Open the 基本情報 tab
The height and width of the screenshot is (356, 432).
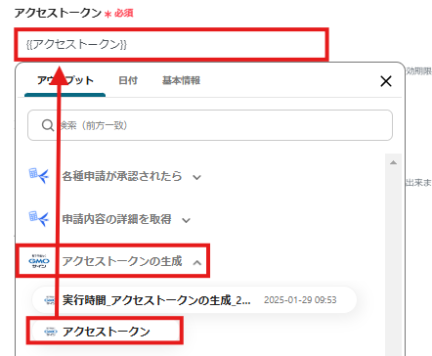click(181, 80)
